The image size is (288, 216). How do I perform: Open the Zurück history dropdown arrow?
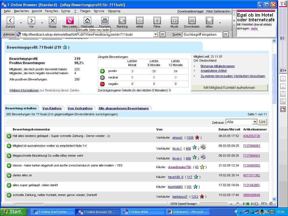21,23
